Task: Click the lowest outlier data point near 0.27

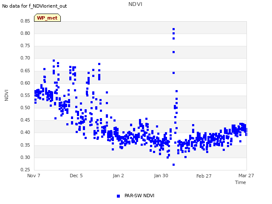Action: (x=174, y=164)
